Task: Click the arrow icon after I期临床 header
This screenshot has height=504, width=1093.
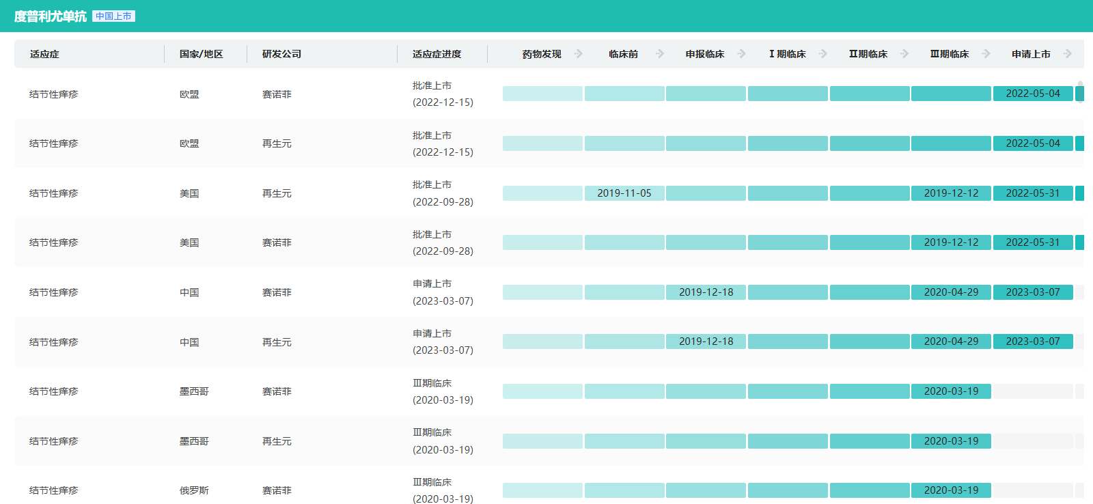Action: click(822, 54)
